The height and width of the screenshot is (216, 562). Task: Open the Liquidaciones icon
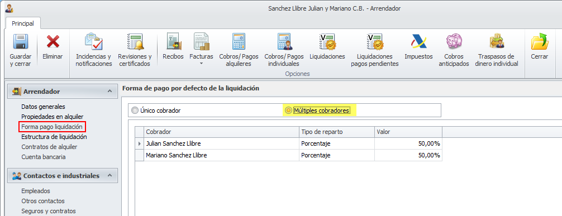(327, 41)
